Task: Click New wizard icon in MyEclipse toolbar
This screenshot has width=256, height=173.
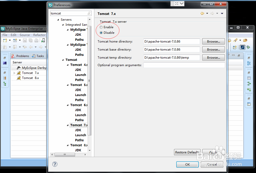Action: [x=5, y=40]
